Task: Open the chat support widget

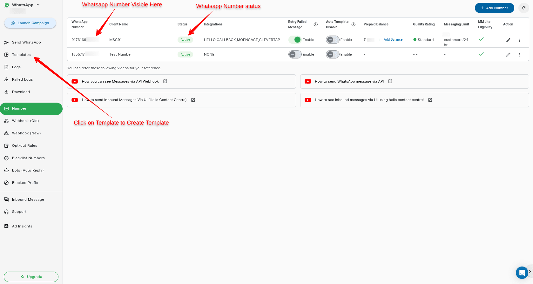Action: [x=522, y=273]
